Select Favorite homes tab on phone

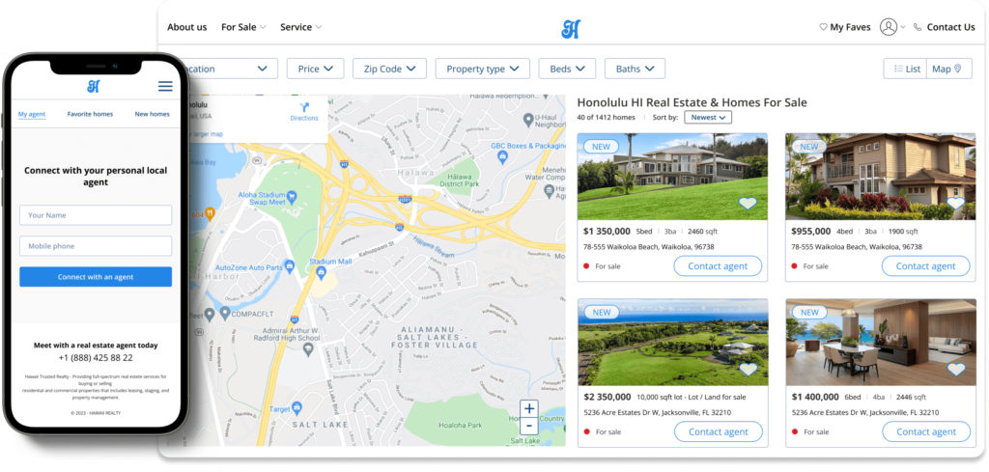pyautogui.click(x=90, y=114)
